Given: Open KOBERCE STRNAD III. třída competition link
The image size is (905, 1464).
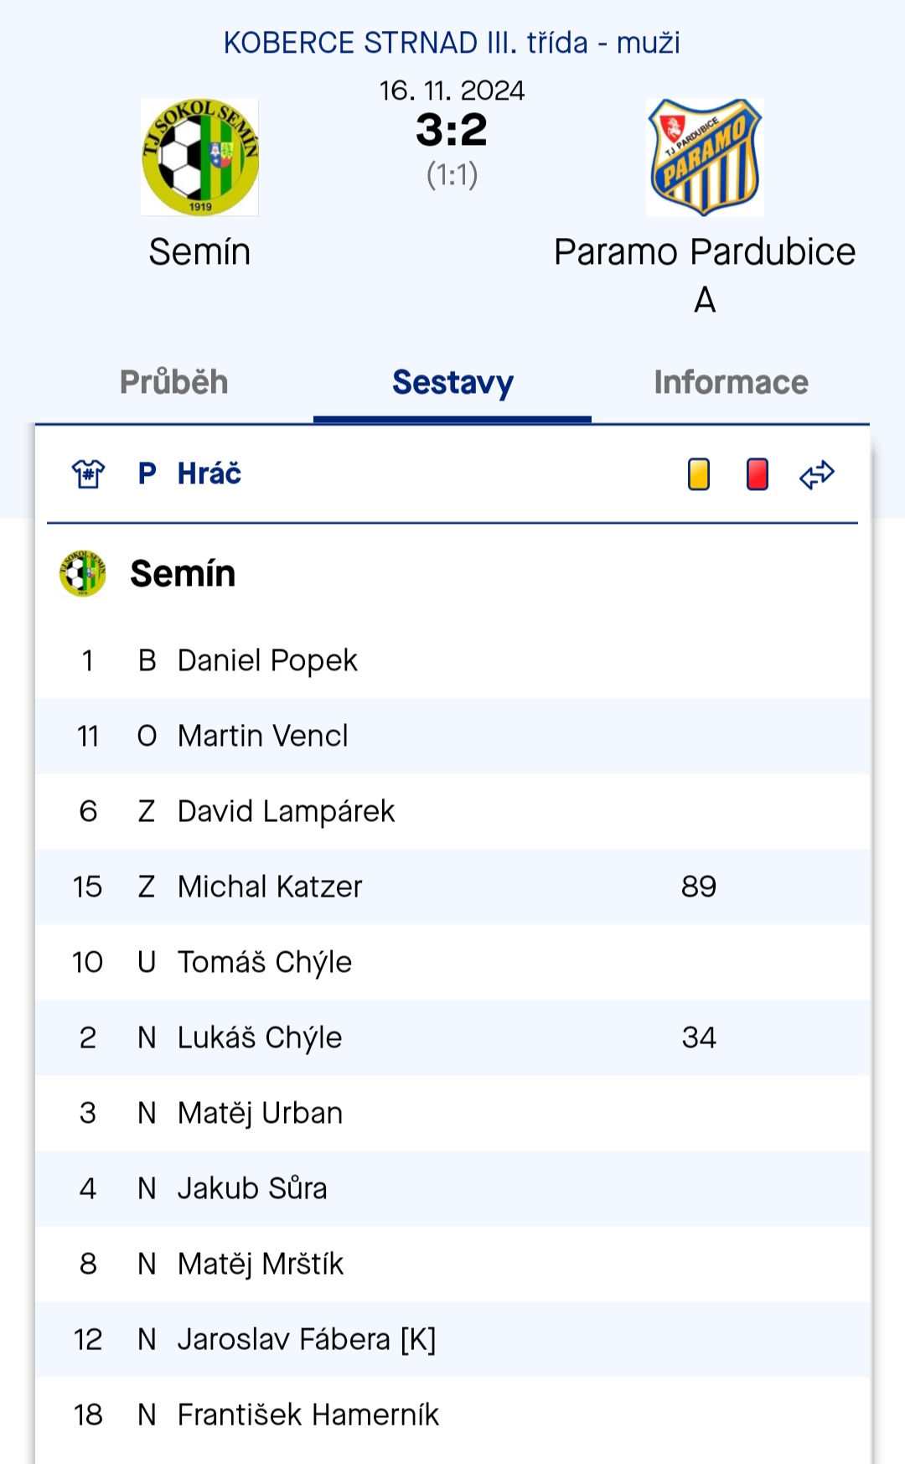Looking at the screenshot, I should pos(452,43).
